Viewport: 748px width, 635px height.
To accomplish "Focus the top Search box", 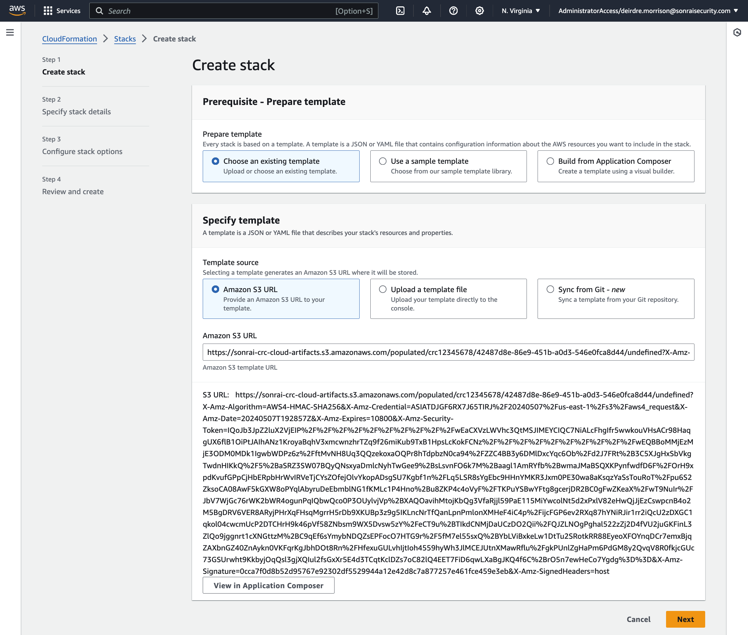I will coord(233,11).
